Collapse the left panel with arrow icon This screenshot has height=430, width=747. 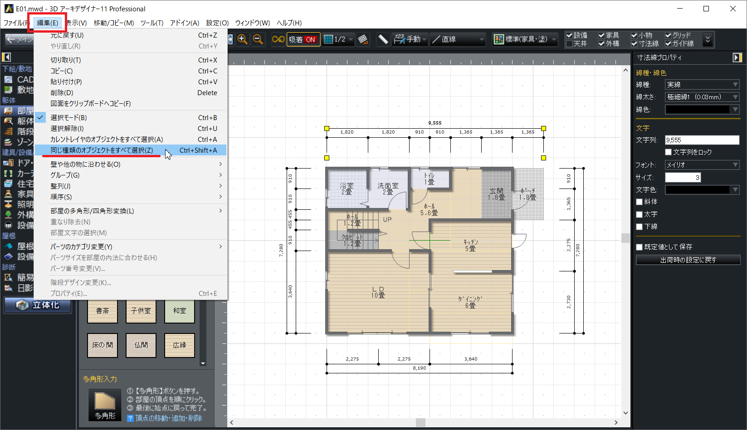(x=6, y=57)
